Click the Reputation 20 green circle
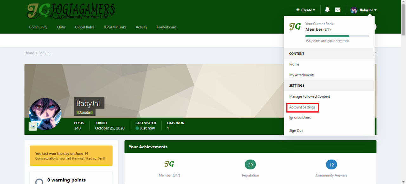The image size is (406, 184). tap(250, 165)
